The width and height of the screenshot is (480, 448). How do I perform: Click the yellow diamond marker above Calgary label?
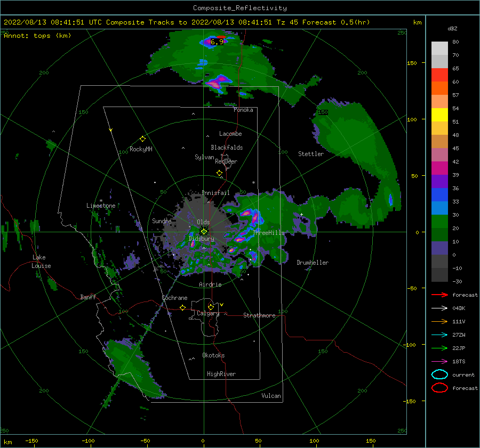click(x=211, y=307)
